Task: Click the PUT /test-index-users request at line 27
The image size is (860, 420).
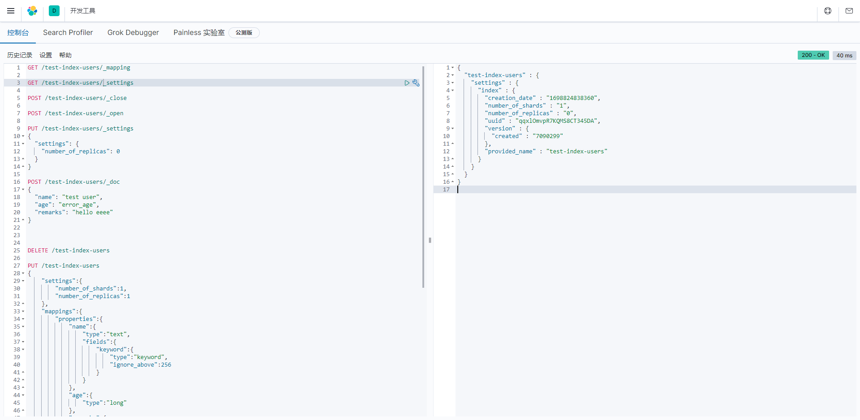Action: click(x=64, y=266)
